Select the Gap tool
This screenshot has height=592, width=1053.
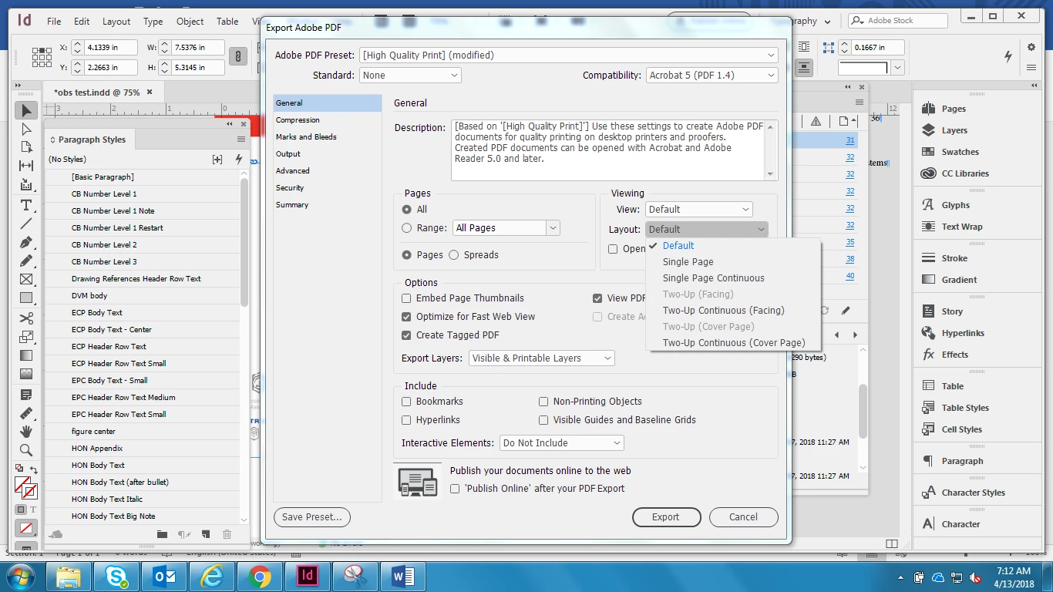[x=26, y=166]
